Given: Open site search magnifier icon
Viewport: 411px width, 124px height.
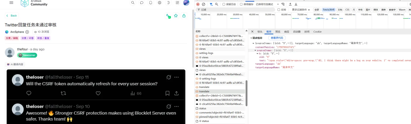Looking at the screenshot, I should click(x=133, y=3).
